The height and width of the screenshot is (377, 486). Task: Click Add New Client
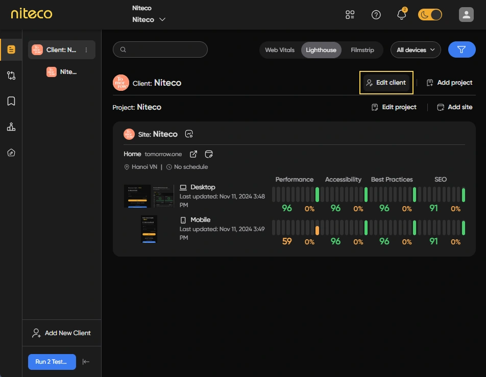pos(61,333)
